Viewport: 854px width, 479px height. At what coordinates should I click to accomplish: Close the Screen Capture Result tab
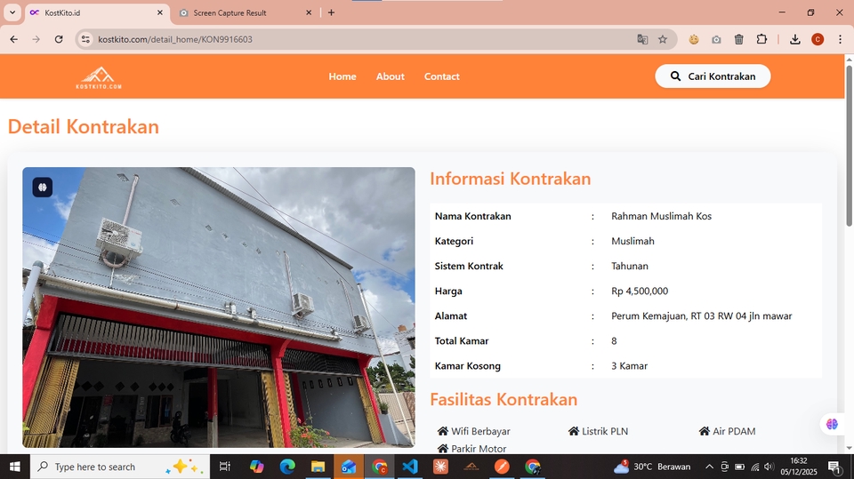point(309,12)
